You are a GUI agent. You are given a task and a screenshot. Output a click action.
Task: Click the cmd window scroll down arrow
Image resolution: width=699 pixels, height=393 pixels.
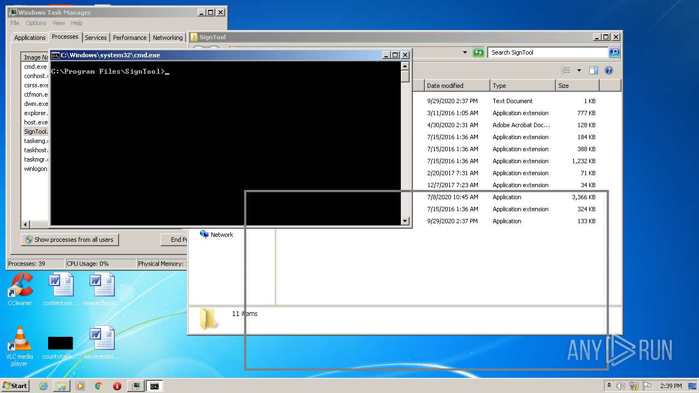tap(405, 221)
